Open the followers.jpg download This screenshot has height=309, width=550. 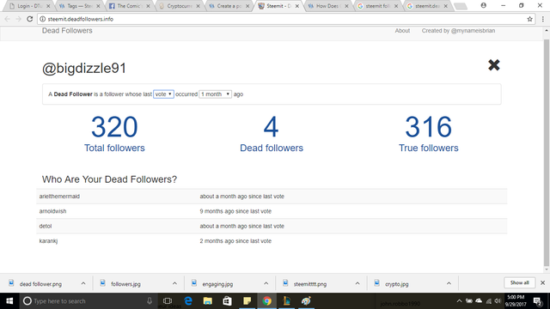[x=125, y=284]
